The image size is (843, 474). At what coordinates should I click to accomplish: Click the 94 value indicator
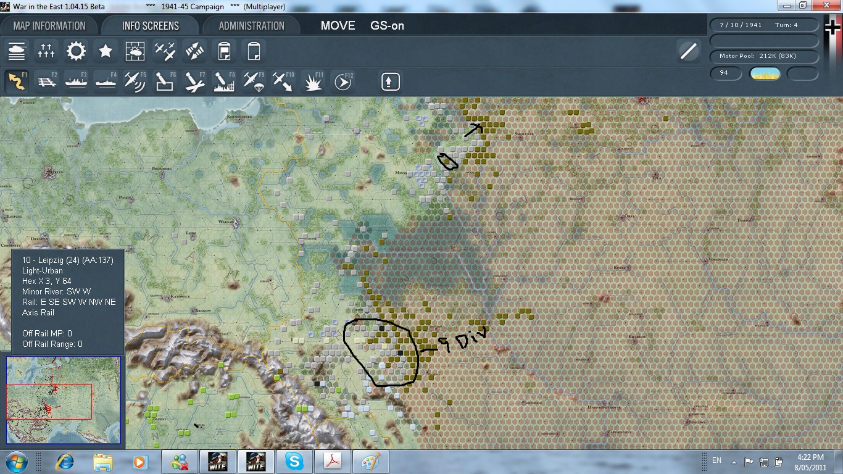(726, 73)
